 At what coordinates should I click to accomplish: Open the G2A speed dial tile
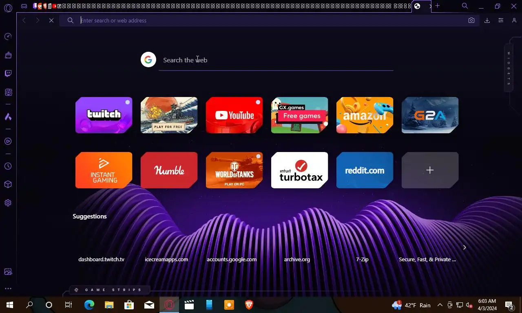tap(430, 115)
